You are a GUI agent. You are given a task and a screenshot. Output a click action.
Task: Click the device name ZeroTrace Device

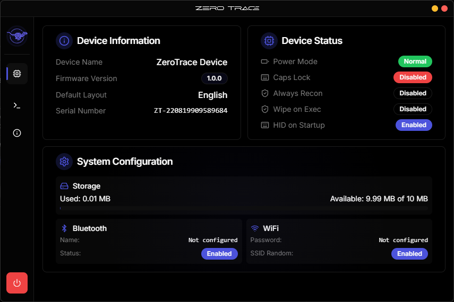[x=192, y=62]
